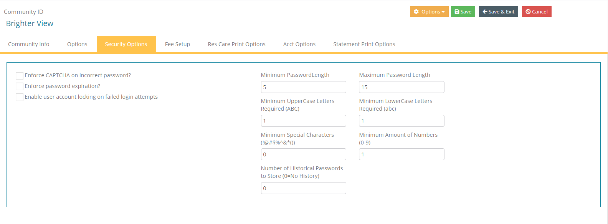This screenshot has height=224, width=608.
Task: Switch to the Acct Options tab
Action: (299, 44)
